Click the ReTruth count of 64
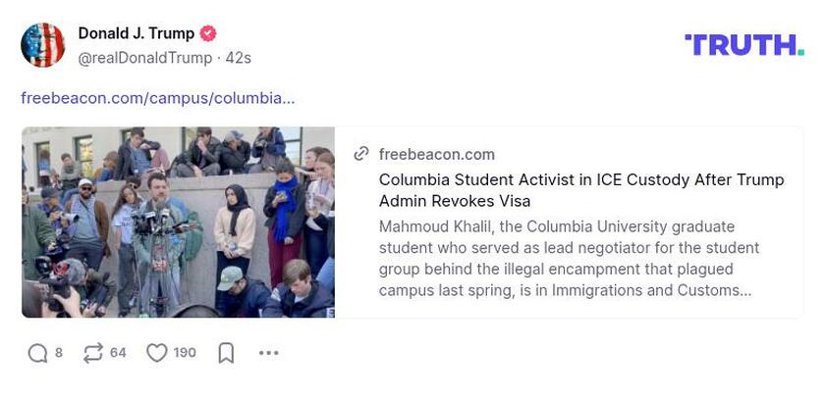Screen dimensions: 825x398 (x=118, y=353)
